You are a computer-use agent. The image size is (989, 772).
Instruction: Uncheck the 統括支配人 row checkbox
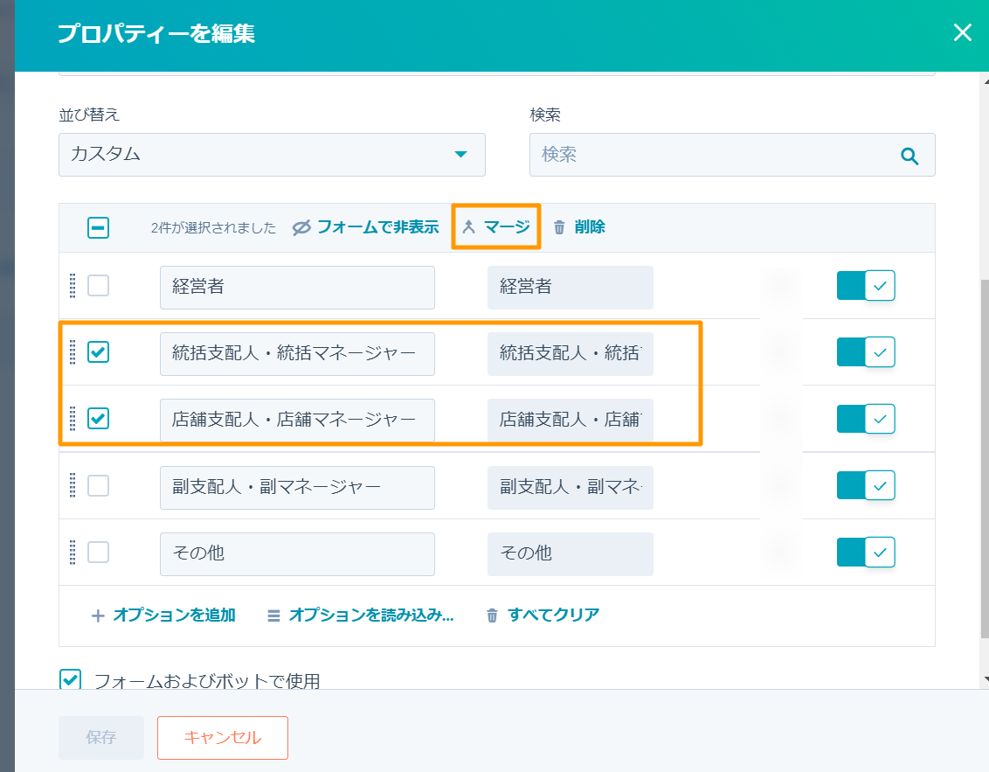coord(99,352)
